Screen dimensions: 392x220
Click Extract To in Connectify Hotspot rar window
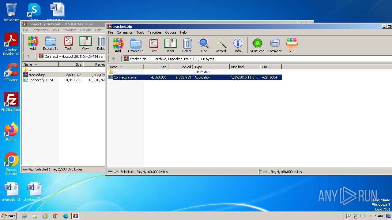[51, 43]
